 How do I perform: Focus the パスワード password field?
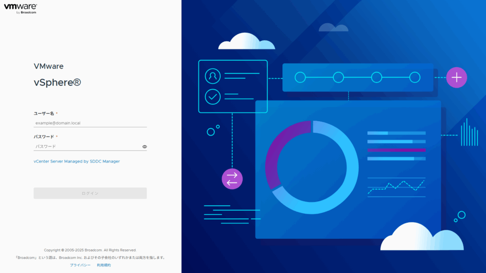click(x=87, y=147)
